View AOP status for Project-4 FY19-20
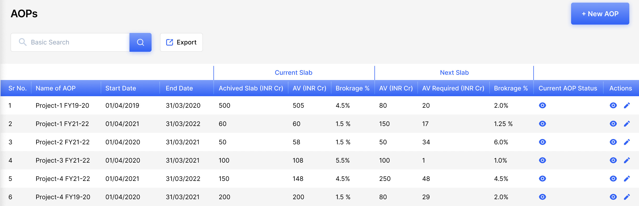The width and height of the screenshot is (639, 206). tap(542, 197)
